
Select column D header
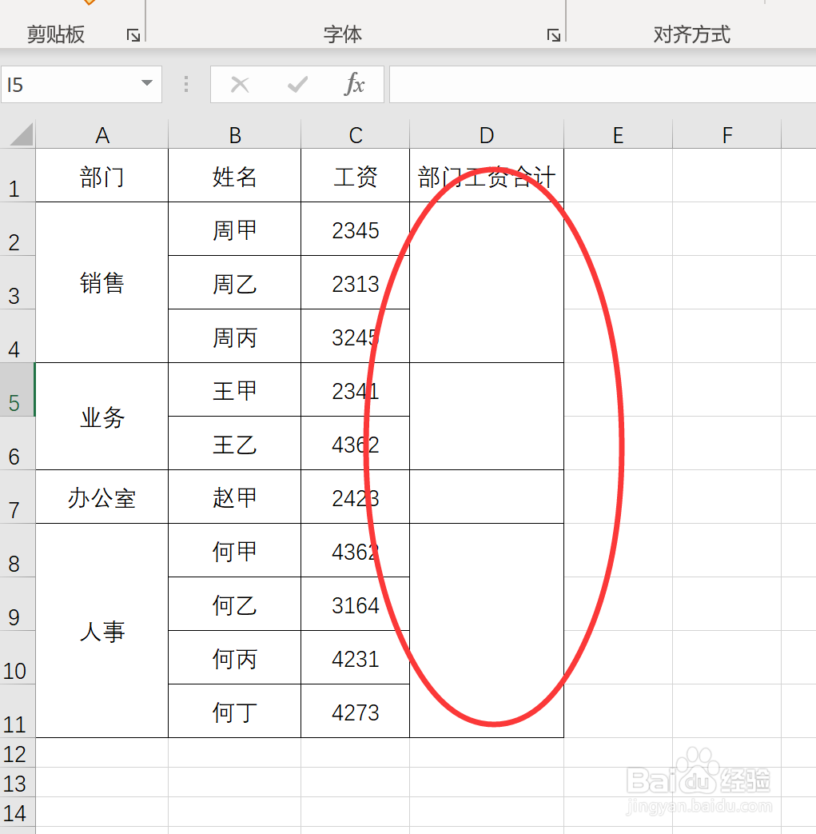click(x=486, y=134)
